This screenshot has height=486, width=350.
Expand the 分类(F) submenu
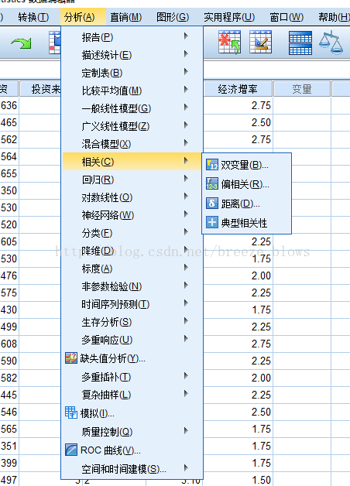[x=132, y=233]
